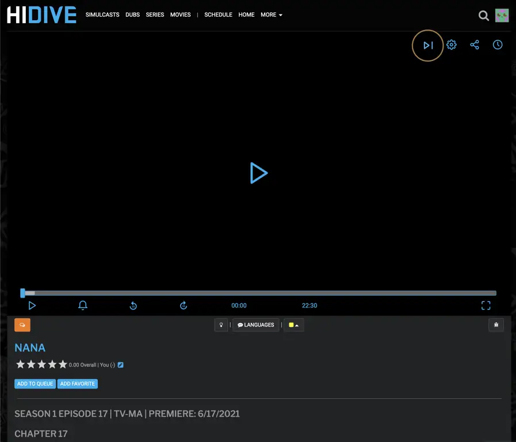Start video with large center play icon
Screen dimensions: 516x442
259,173
